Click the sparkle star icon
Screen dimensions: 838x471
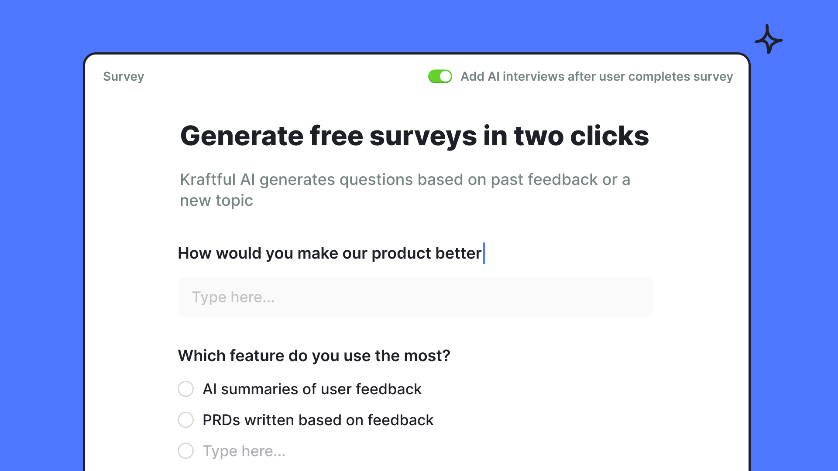768,40
